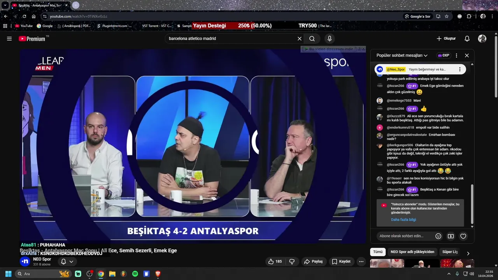Select NEO Spor adlı yükleyiciden chip
This screenshot has height=280, width=498.
pos(412,252)
